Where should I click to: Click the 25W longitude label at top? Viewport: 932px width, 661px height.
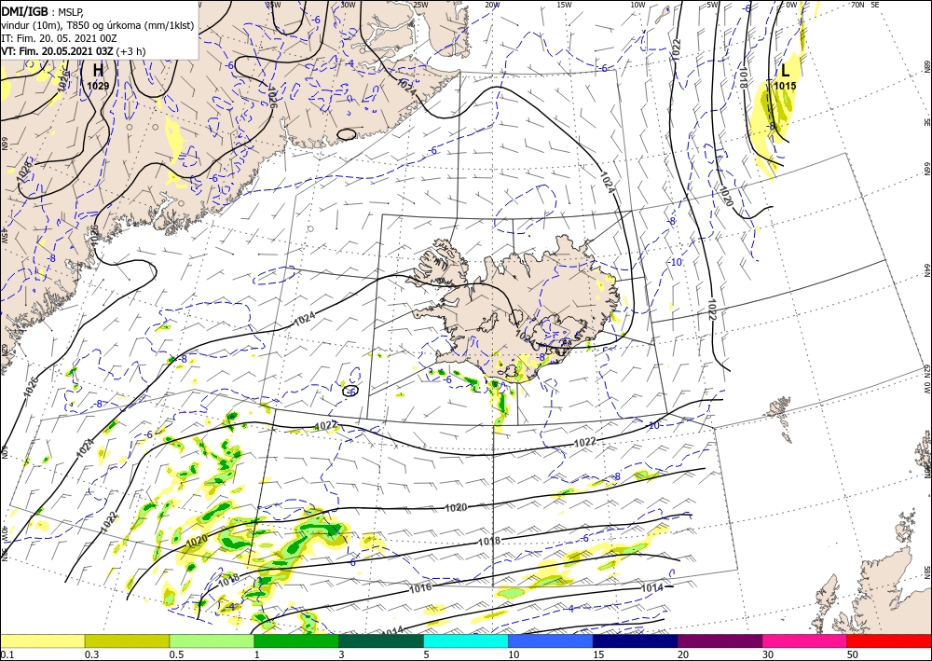[420, 5]
